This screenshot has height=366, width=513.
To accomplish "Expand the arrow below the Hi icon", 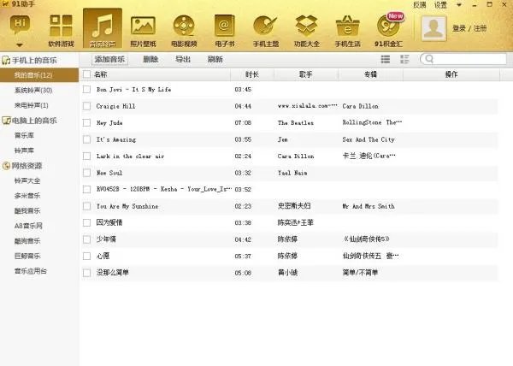I will [x=20, y=44].
